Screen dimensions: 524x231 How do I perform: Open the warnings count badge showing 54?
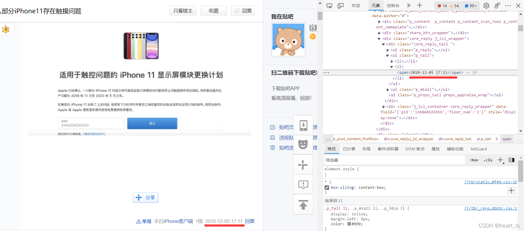pos(454,6)
